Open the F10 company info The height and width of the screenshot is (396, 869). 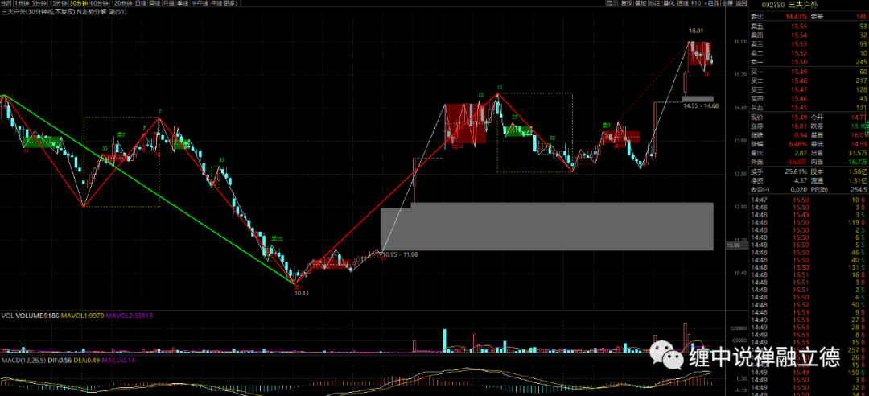pos(696,3)
